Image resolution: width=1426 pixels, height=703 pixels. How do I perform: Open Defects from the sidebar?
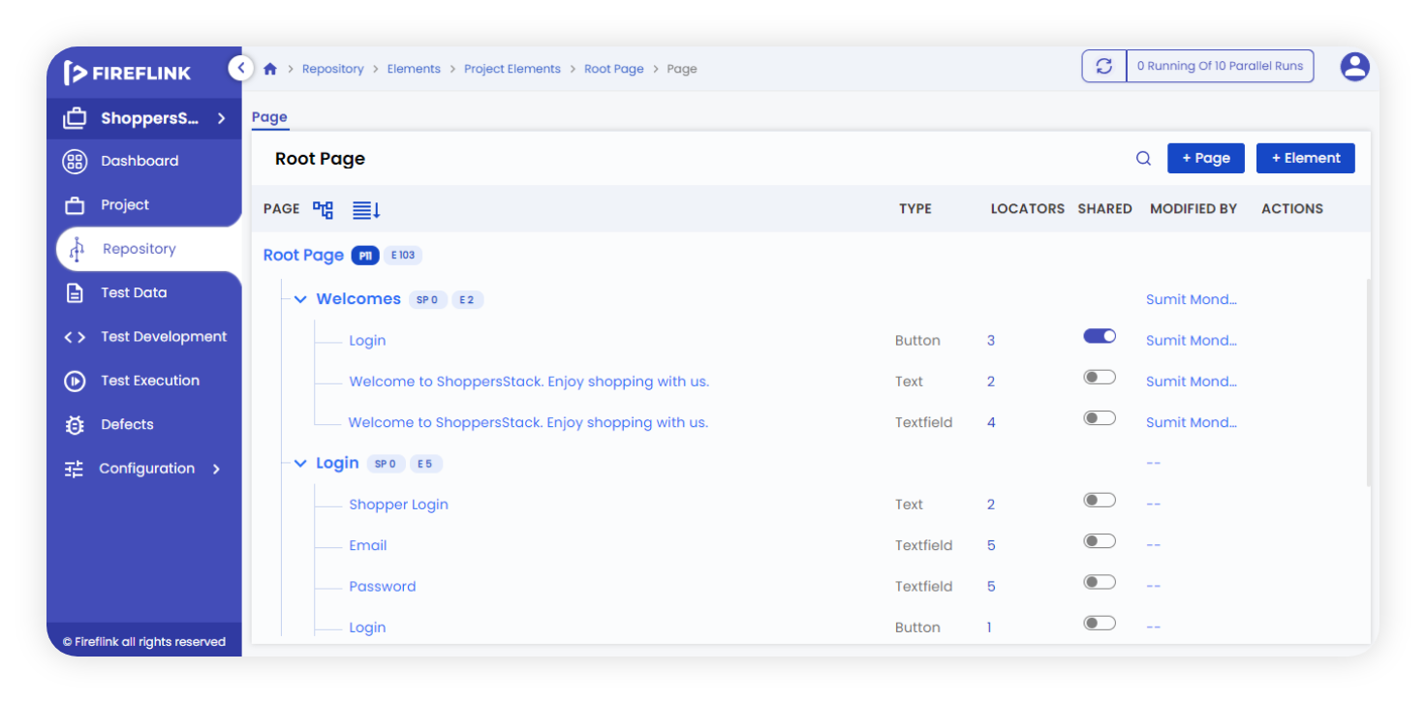pyautogui.click(x=127, y=424)
